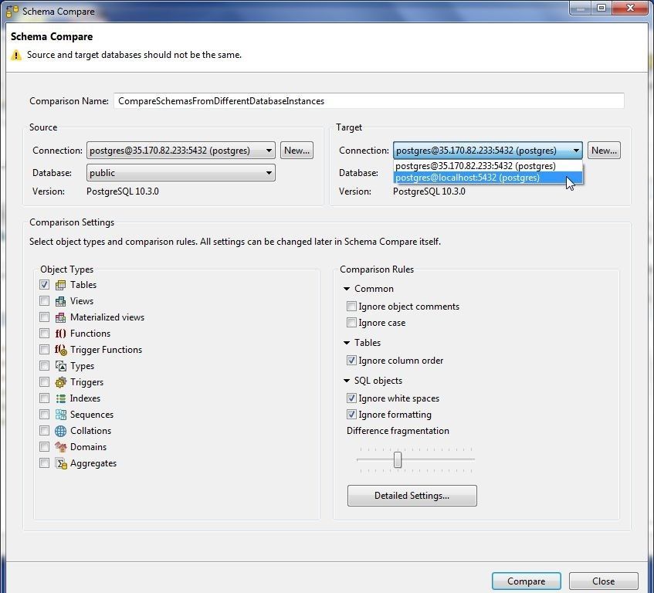Disable Ignore white spaces
Viewport: 654px width, 593px height.
point(351,398)
